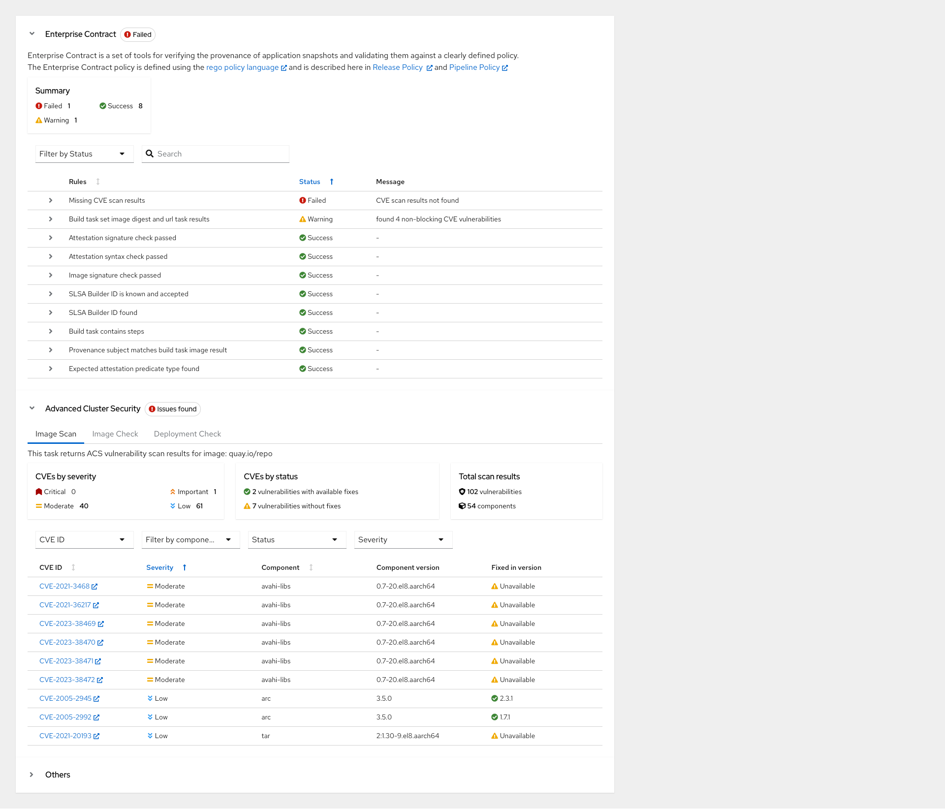Viewport: 945px width, 809px height.
Task: Click the shield icon beside 102 vulnerabilities
Action: pyautogui.click(x=462, y=492)
